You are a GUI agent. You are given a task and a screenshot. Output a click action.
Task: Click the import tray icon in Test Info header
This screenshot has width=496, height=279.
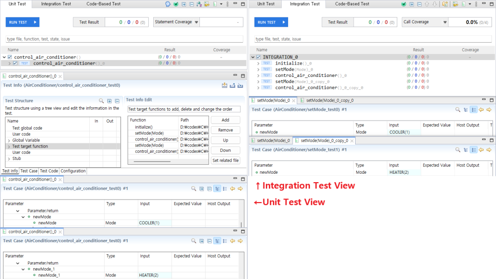(241, 85)
